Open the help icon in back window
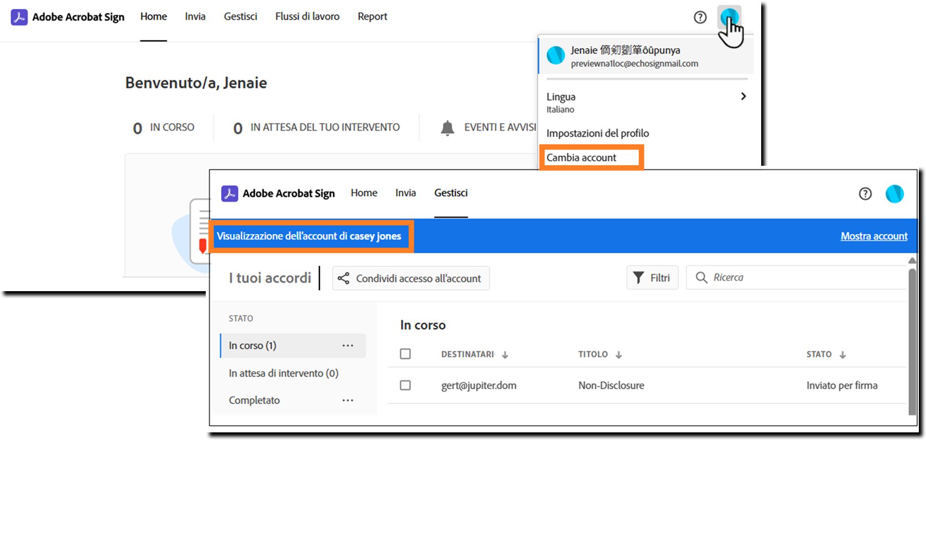This screenshot has width=926, height=548. 700,17
